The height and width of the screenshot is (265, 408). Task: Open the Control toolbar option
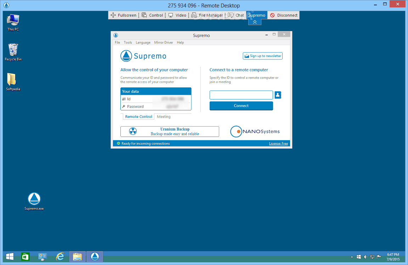(152, 15)
